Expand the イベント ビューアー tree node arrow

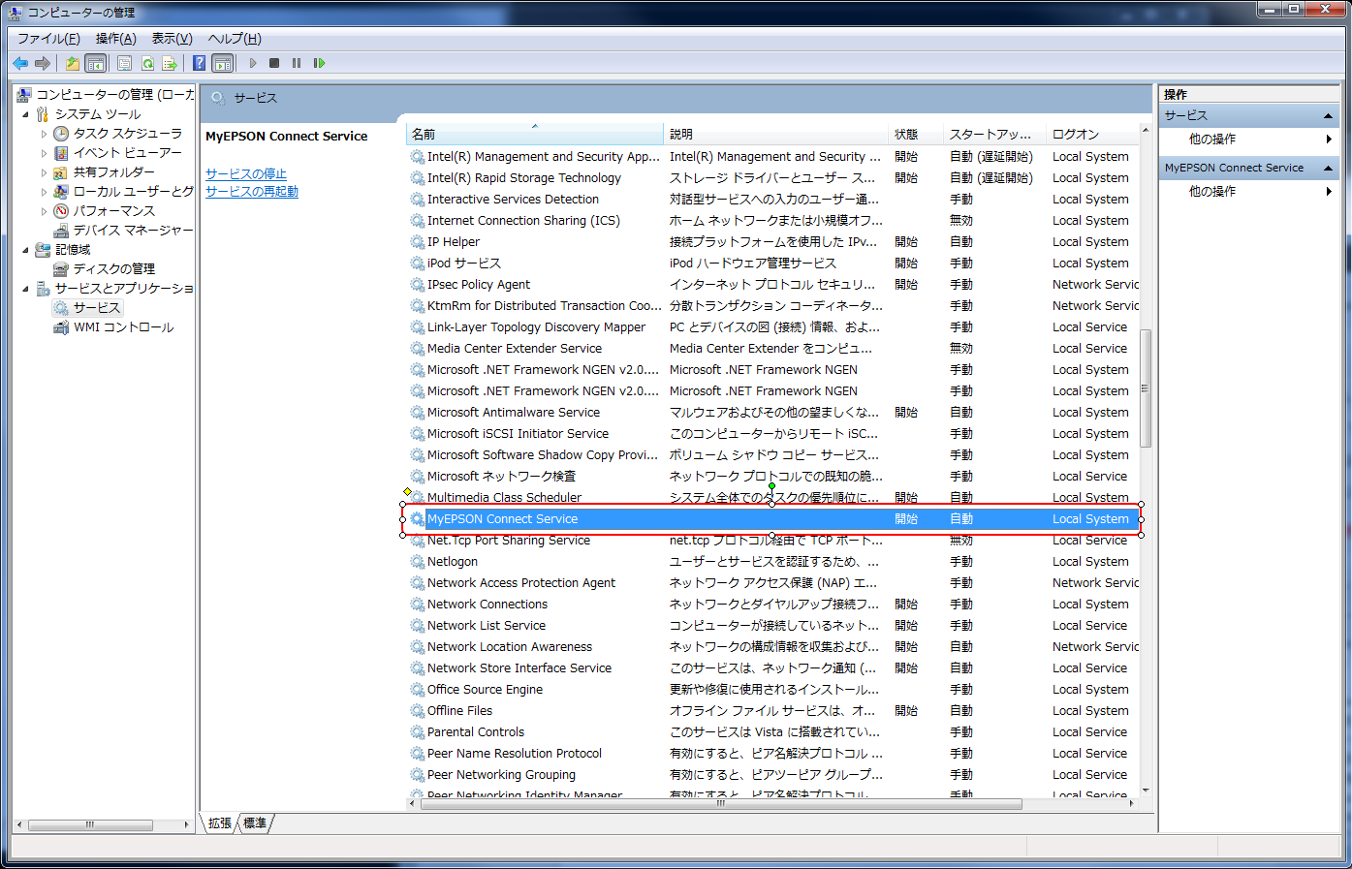[x=44, y=153]
